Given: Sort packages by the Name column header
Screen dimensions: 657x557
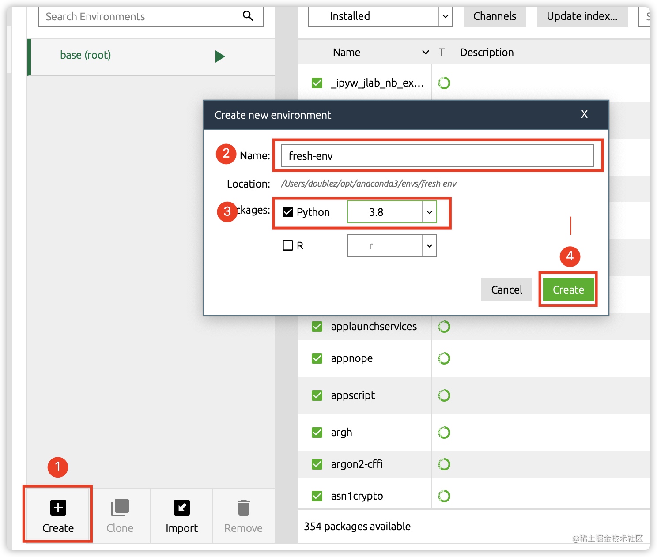Looking at the screenshot, I should (347, 53).
